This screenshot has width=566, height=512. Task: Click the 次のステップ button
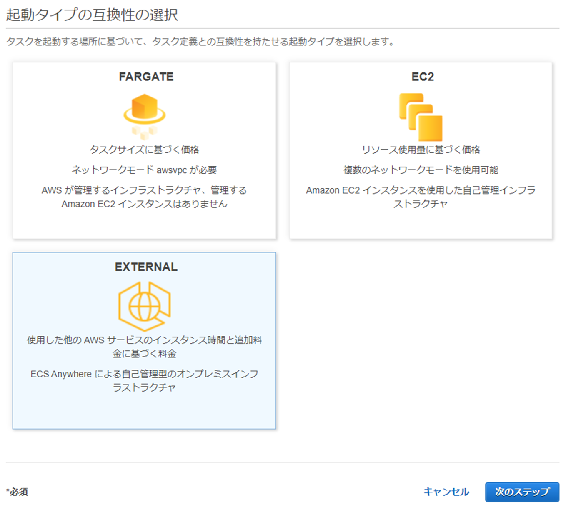[522, 492]
